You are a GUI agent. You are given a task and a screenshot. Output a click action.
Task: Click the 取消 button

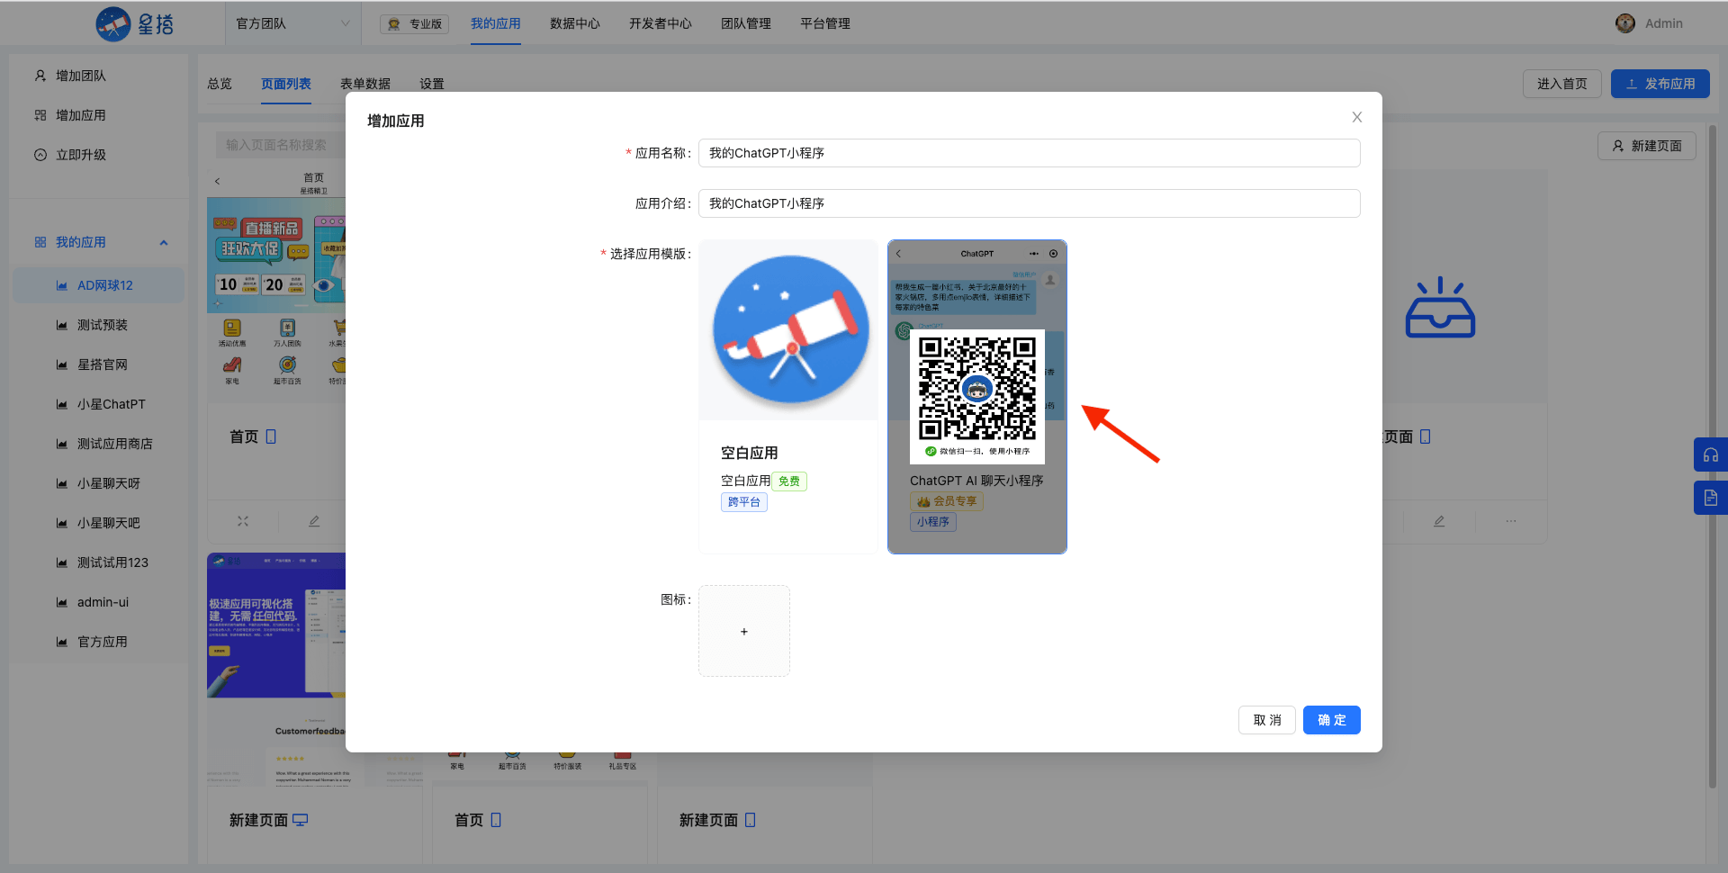point(1267,720)
